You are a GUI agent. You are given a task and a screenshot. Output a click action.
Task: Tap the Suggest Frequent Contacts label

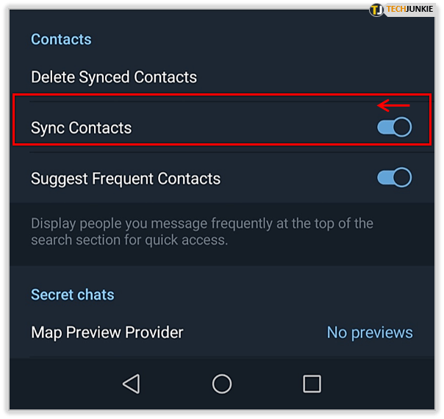(x=126, y=179)
